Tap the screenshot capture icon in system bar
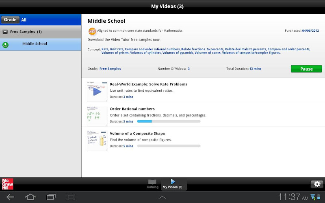This screenshot has width=325, height=203. (x=71, y=197)
